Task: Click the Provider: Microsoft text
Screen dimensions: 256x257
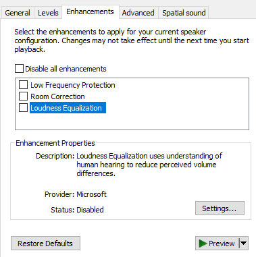Action: click(76, 194)
